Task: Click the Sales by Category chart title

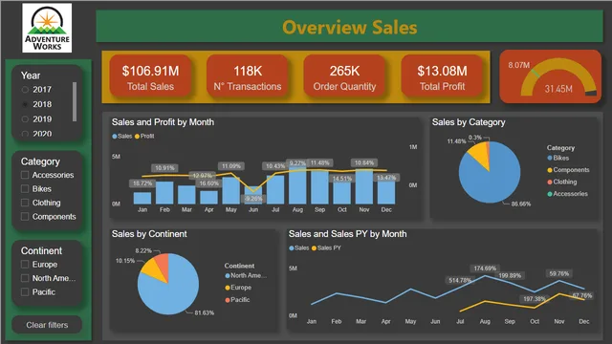Action: pyautogui.click(x=469, y=122)
